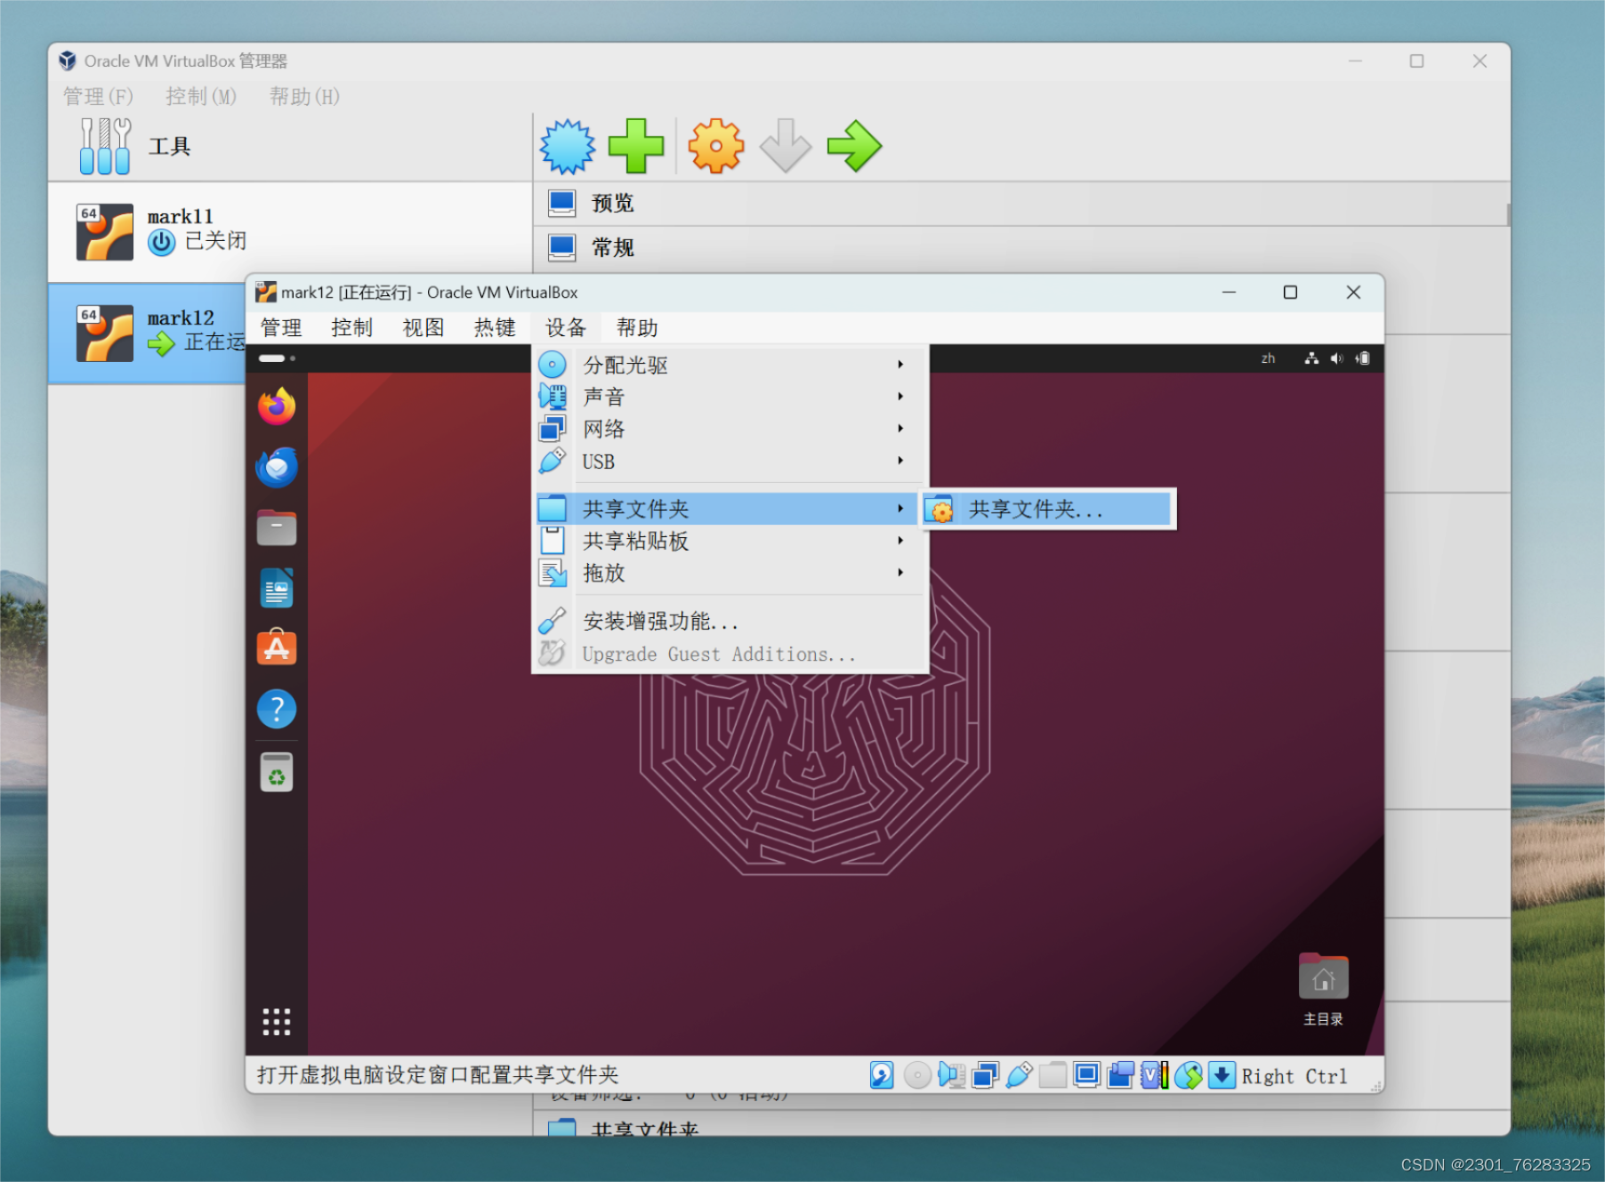Open the 热键 menu in mark12 window
Viewport: 1605px width, 1182px height.
[x=495, y=328]
